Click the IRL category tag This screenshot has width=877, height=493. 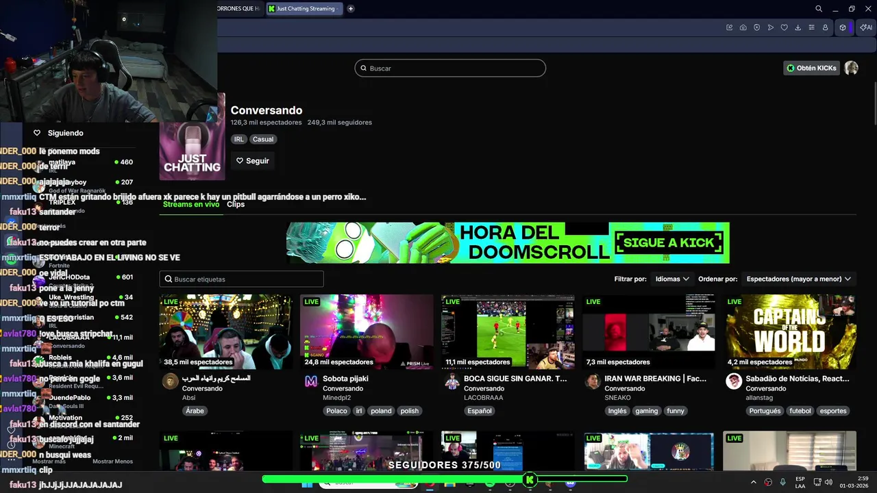[238, 139]
